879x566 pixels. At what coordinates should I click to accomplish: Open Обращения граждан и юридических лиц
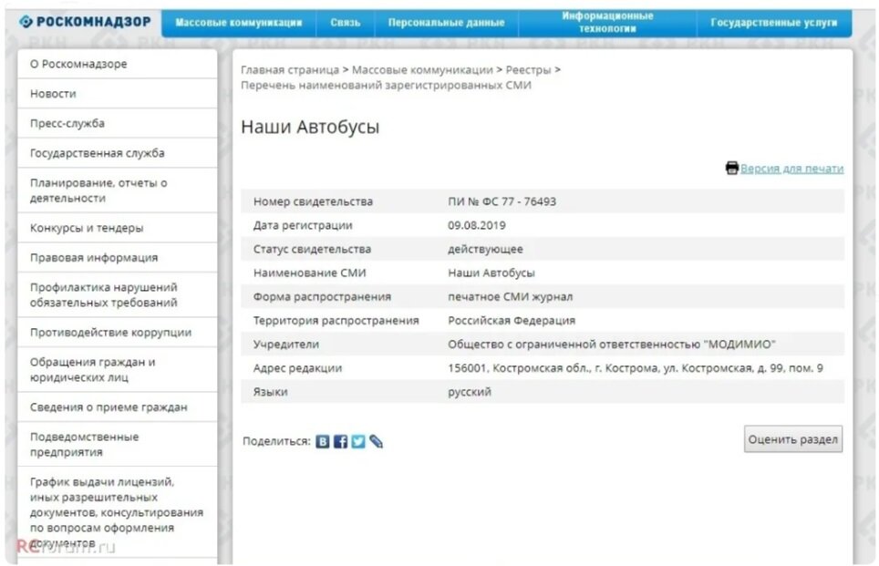click(x=117, y=370)
